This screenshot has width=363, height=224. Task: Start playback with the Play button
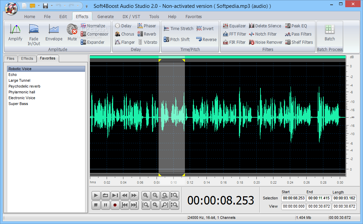coord(96,196)
